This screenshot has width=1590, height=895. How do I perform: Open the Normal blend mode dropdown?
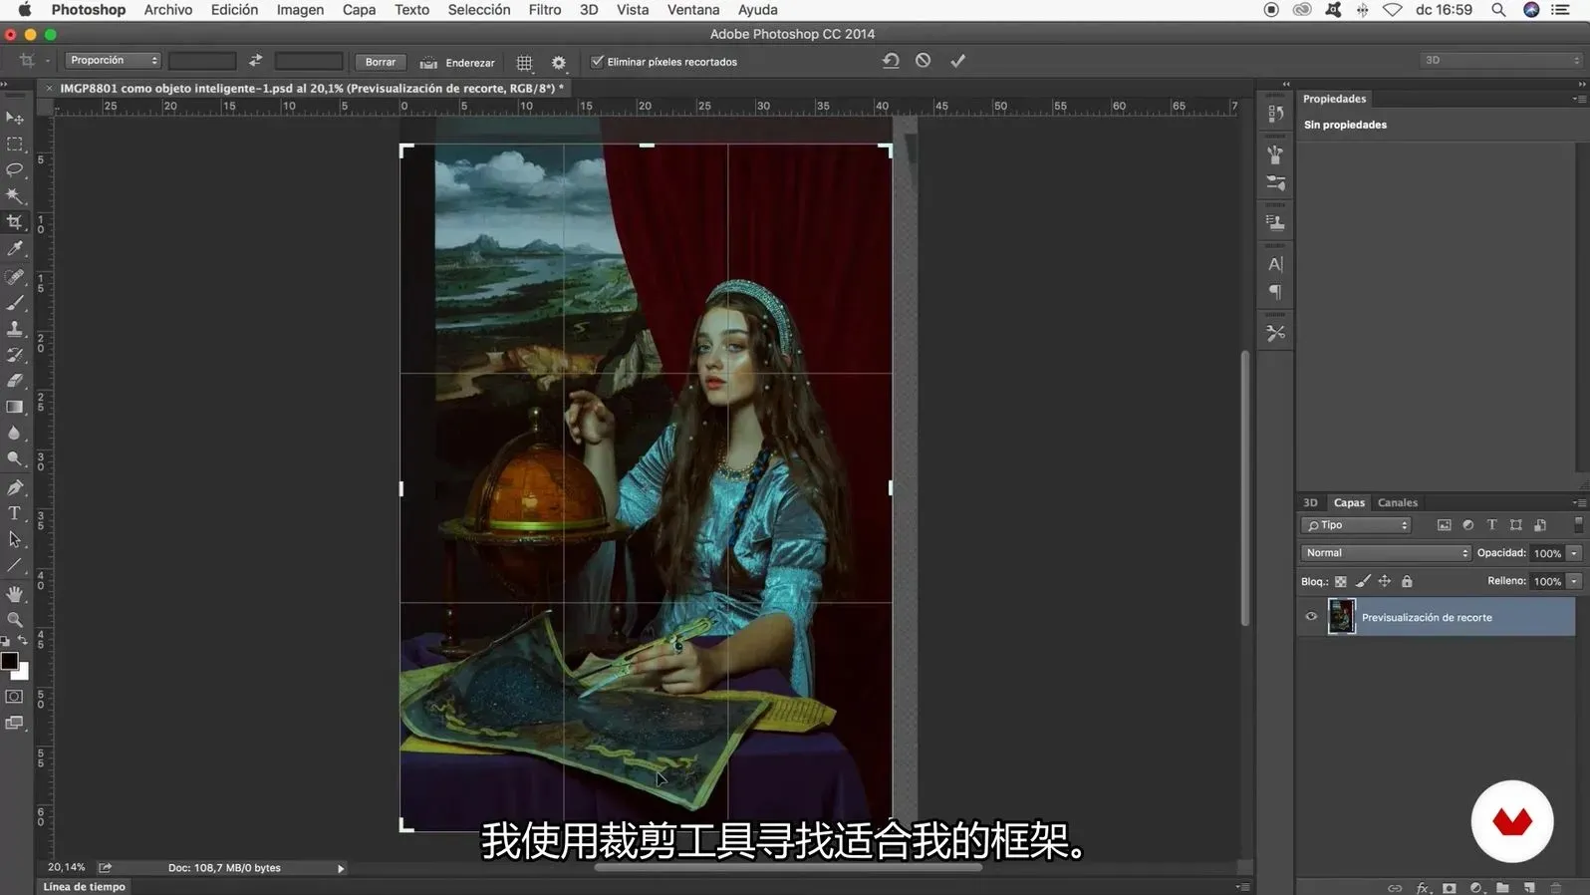(x=1385, y=553)
